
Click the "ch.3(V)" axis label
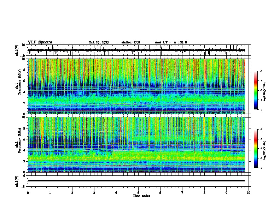tap(17, 181)
